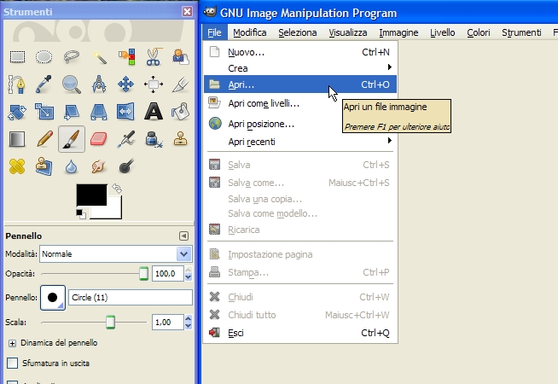Select the Color Picker eyedropper tool

44,84
